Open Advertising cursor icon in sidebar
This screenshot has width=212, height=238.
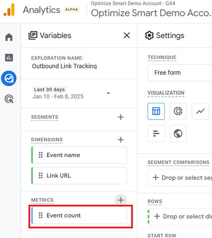9,99
